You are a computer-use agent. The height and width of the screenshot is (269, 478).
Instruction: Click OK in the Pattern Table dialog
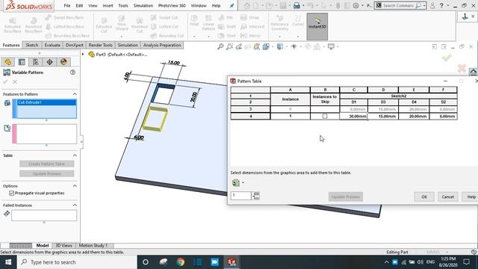coord(424,197)
